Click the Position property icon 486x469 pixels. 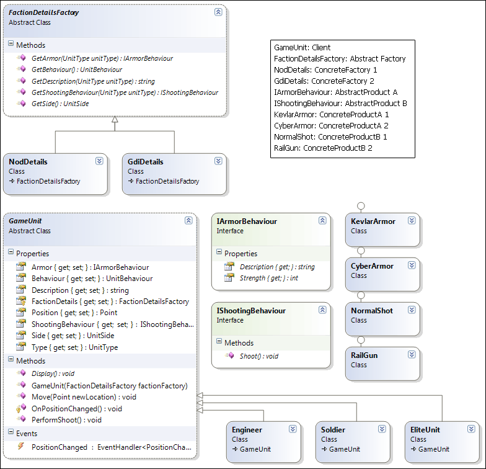coord(21,311)
